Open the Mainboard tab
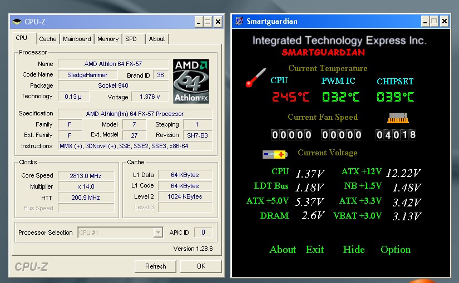 coord(77,39)
